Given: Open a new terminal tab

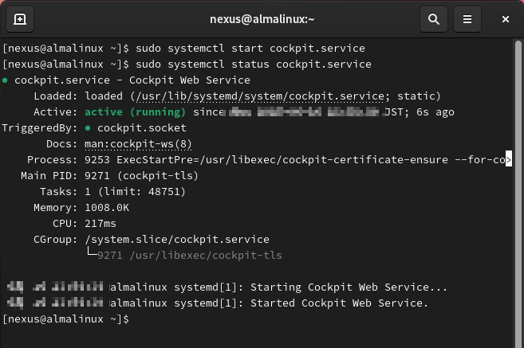Looking at the screenshot, I should click(20, 18).
